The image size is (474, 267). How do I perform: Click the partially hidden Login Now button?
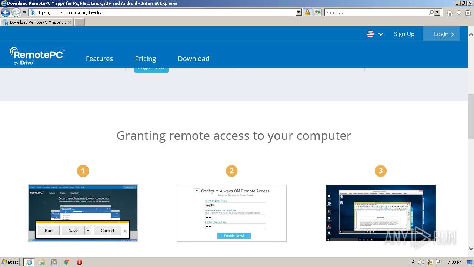click(x=151, y=70)
